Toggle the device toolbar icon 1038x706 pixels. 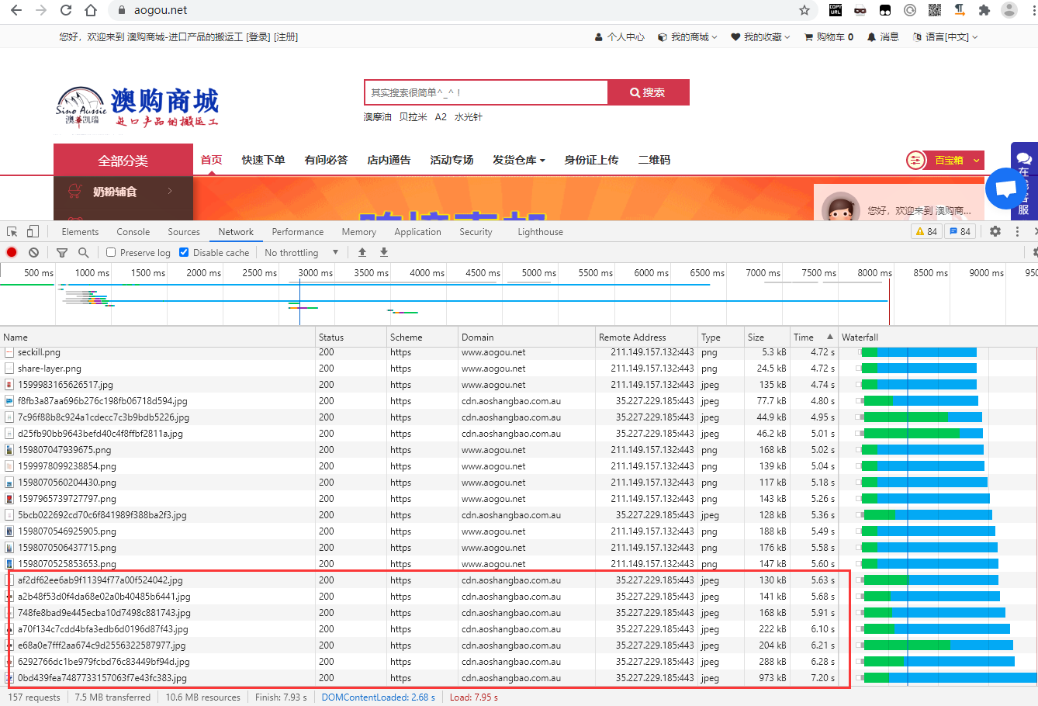pos(33,231)
